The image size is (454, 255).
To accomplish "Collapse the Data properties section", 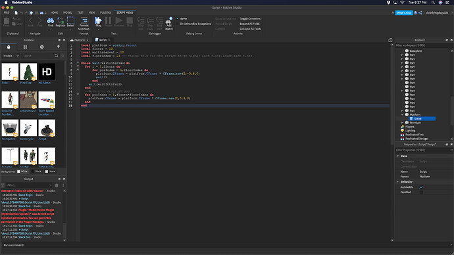I will click(398, 156).
